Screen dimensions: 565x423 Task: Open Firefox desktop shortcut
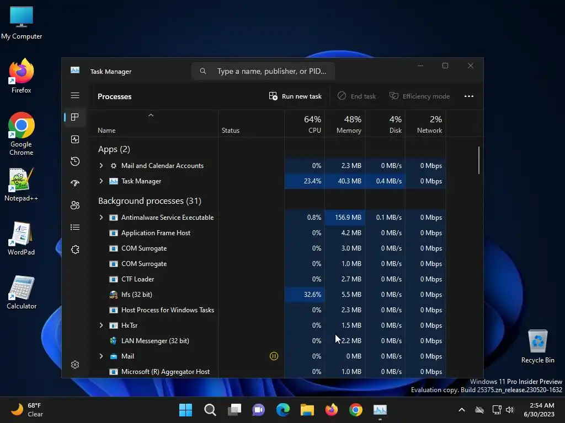[x=22, y=76]
